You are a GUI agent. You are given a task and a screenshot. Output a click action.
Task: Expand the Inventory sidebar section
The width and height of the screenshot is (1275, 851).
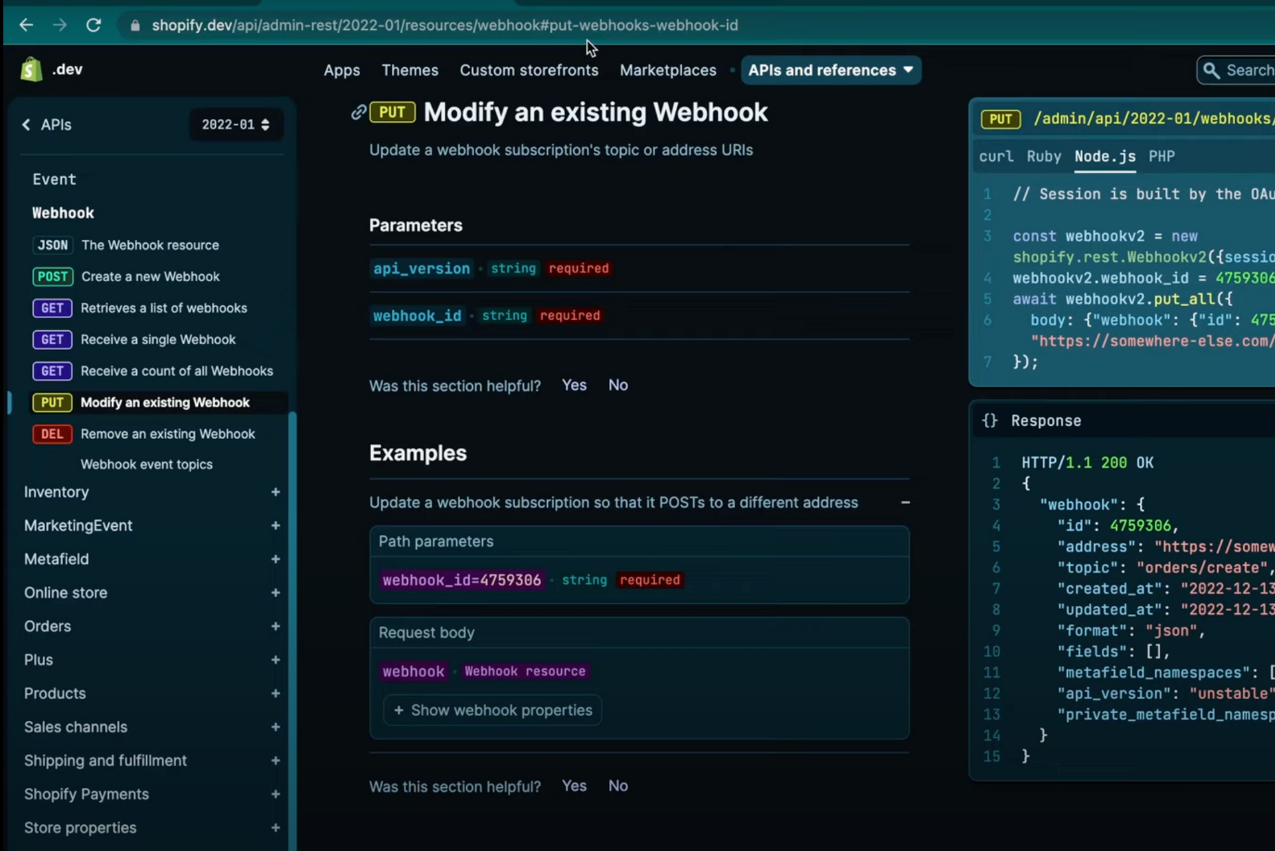pos(275,492)
